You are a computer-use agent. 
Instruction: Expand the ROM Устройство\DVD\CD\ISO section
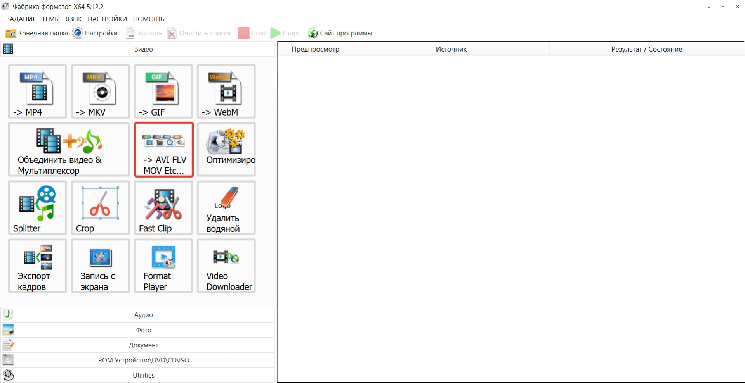point(143,360)
